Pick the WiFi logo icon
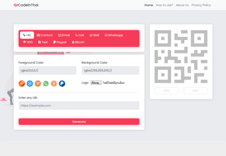 pos(38,84)
